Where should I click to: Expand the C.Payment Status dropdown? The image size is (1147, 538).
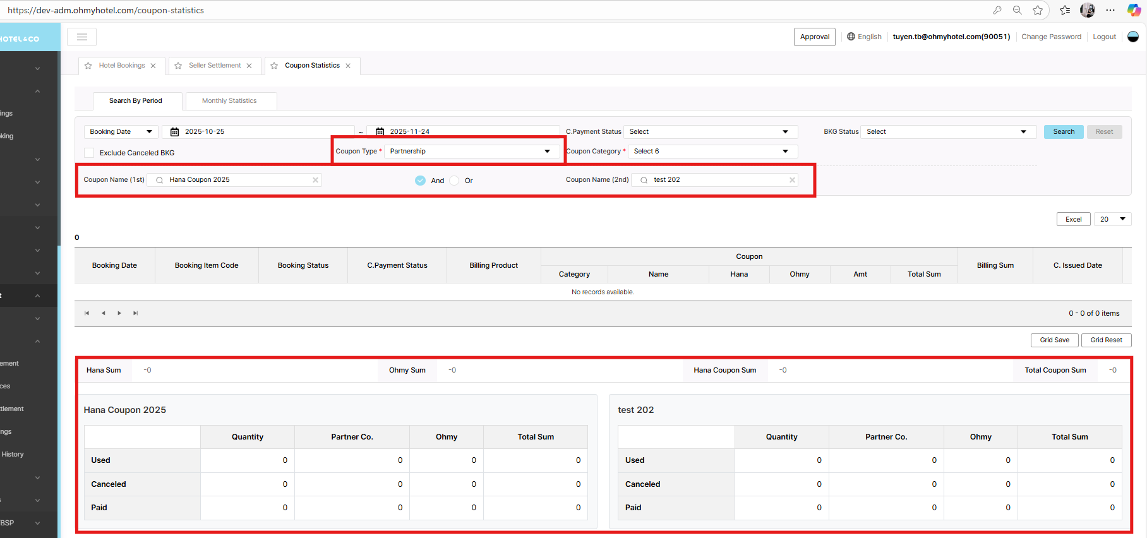(711, 132)
